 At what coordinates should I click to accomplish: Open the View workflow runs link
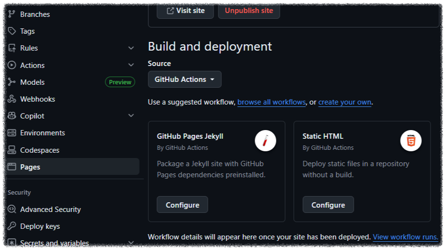click(x=405, y=237)
